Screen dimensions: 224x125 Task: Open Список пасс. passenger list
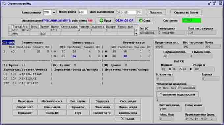pyautogui.click(x=25, y=107)
